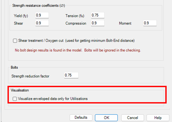Cancel the dialog
Image resolution: width=172 pixels, height=122 pixels.
pyautogui.click(x=133, y=118)
